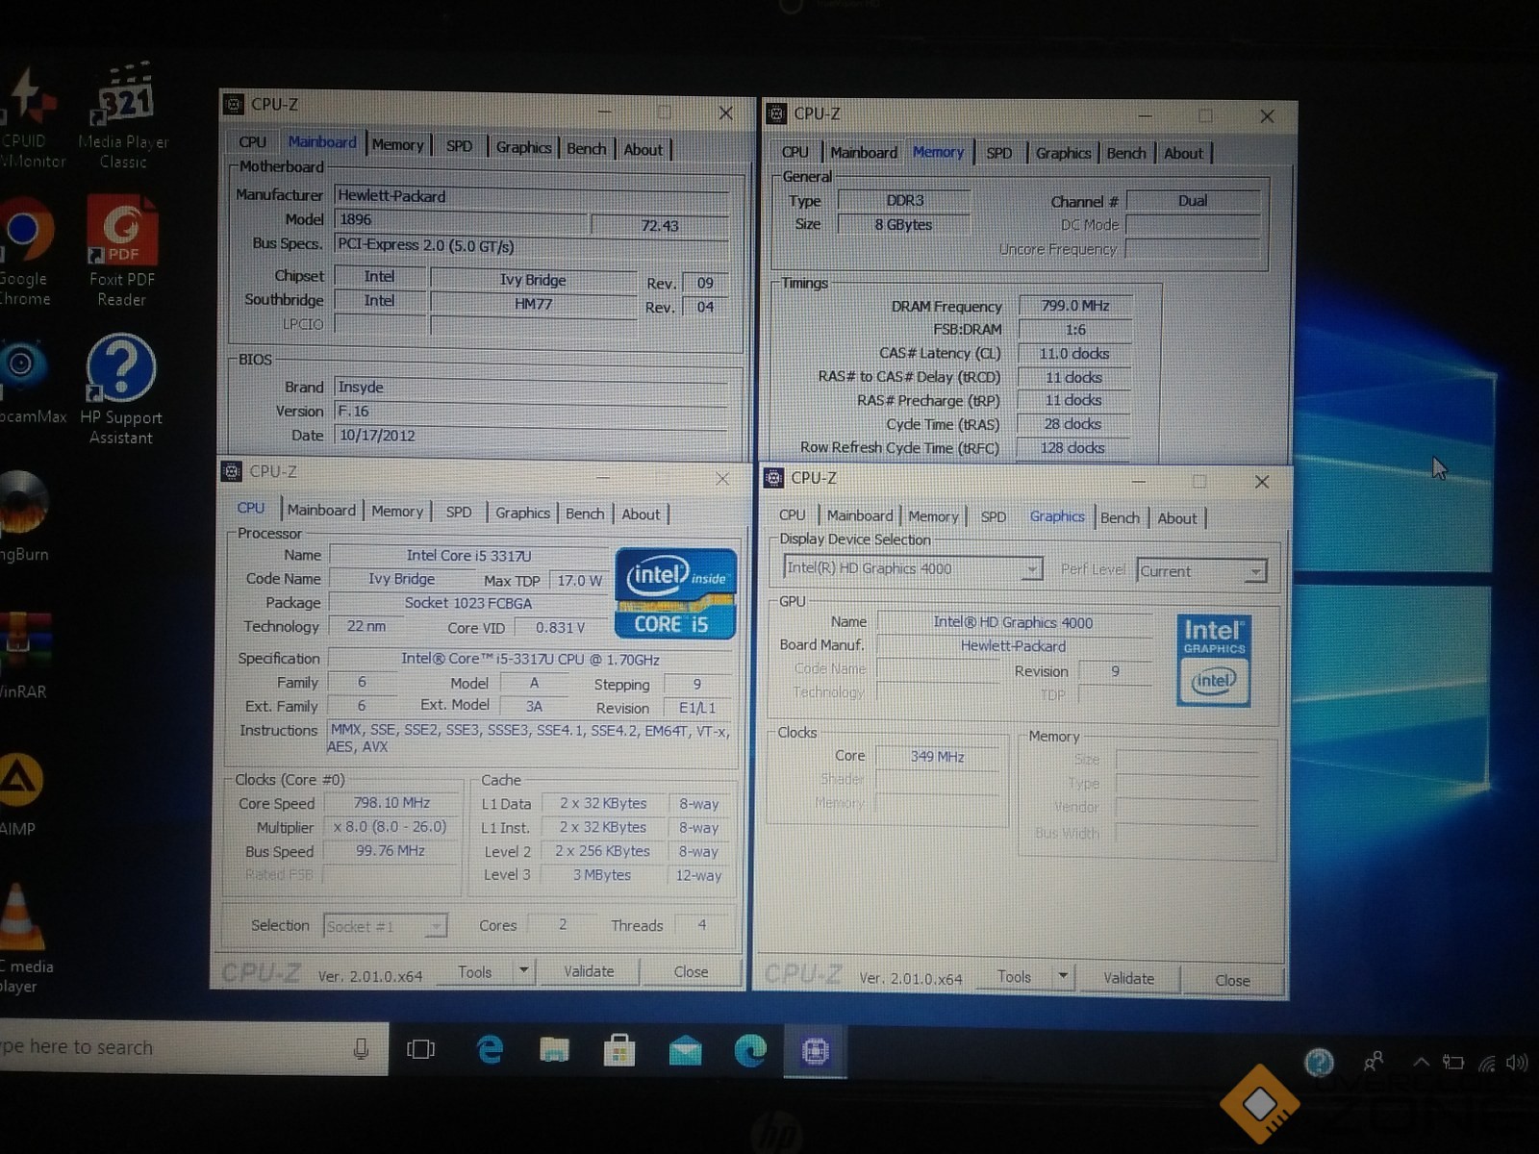1539x1154 pixels.
Task: Click the HP Support tray icon
Action: coord(1319,1062)
